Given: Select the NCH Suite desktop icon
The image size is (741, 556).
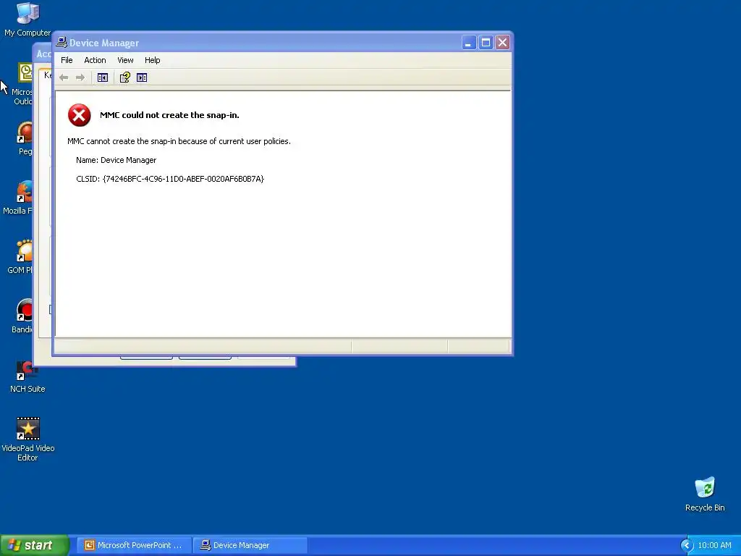Looking at the screenshot, I should (x=27, y=376).
